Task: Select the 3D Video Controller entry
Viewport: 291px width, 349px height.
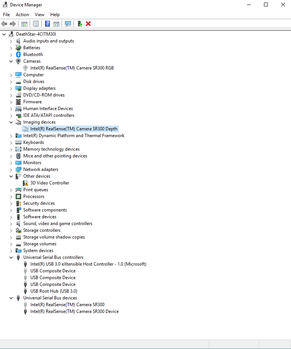Action: [50, 183]
